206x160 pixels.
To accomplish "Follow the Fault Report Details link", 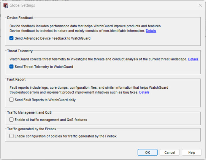I will pyautogui.click(x=144, y=92).
